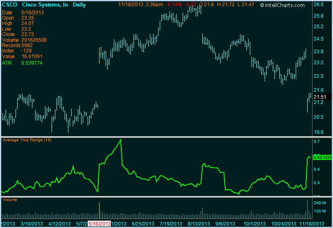Click the yellow cursor line in the volume panel

coord(100,210)
